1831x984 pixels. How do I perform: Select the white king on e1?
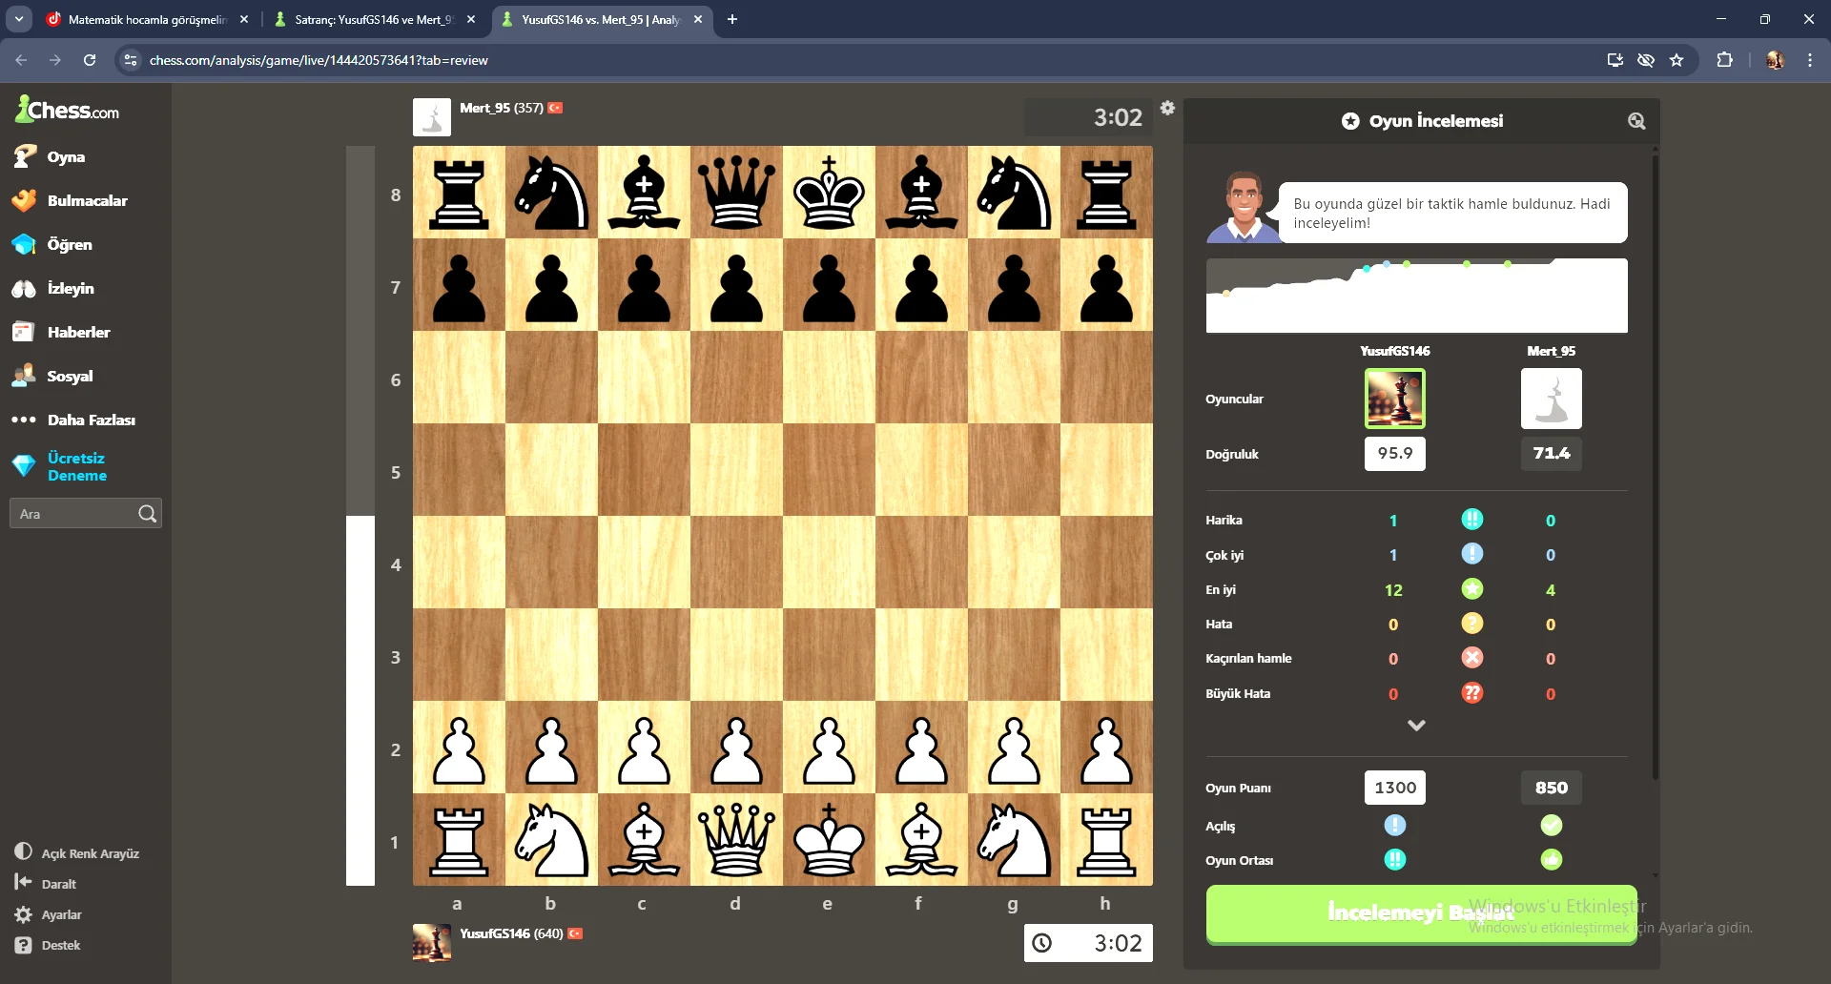coord(829,840)
